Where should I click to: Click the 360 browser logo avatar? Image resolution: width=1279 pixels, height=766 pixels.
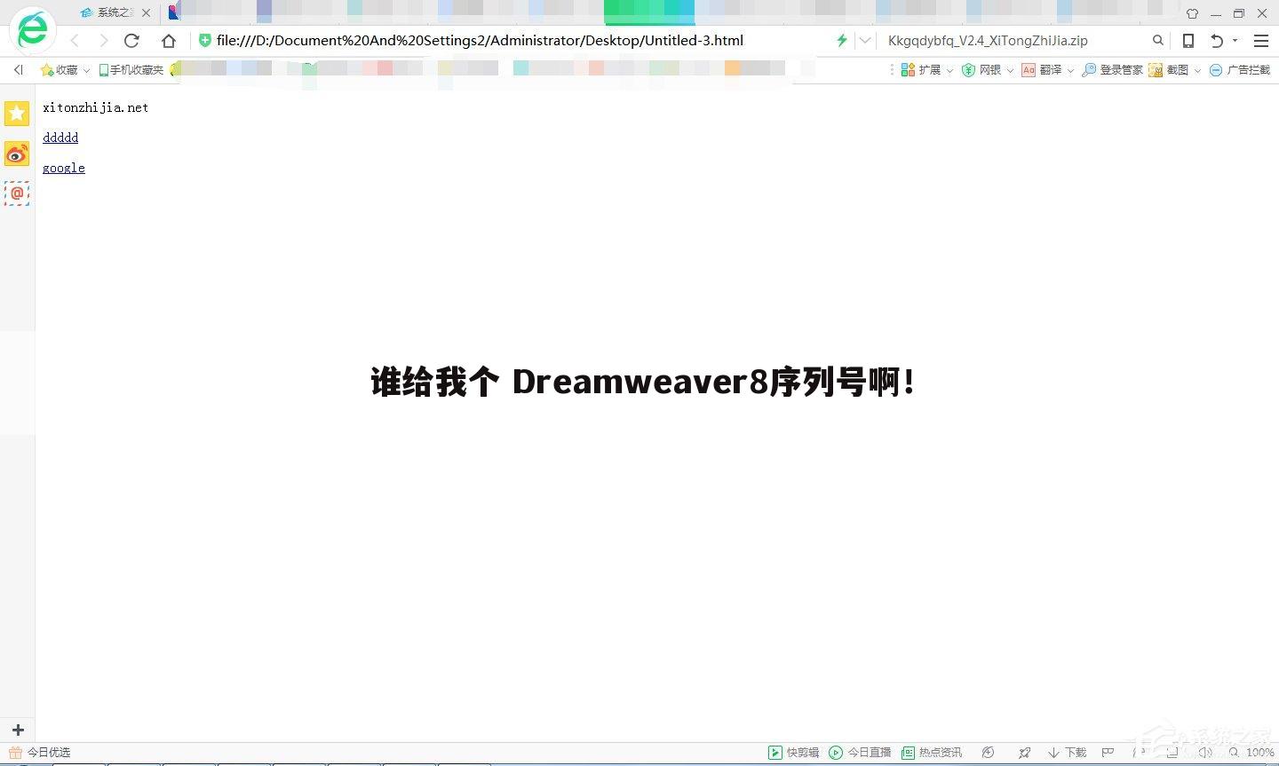pos(33,30)
